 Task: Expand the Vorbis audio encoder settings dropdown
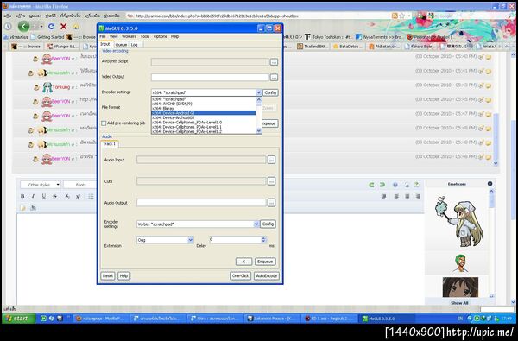click(256, 224)
